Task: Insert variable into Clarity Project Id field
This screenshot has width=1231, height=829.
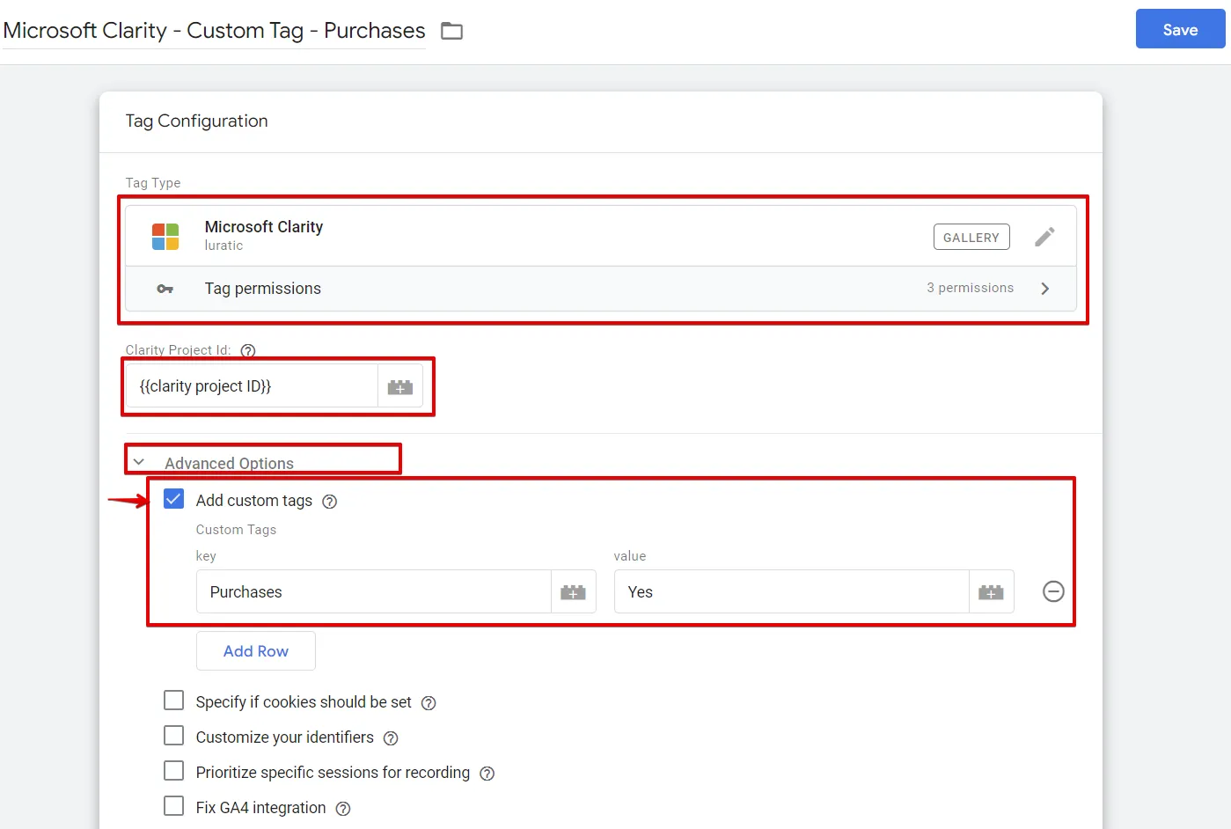Action: click(400, 387)
